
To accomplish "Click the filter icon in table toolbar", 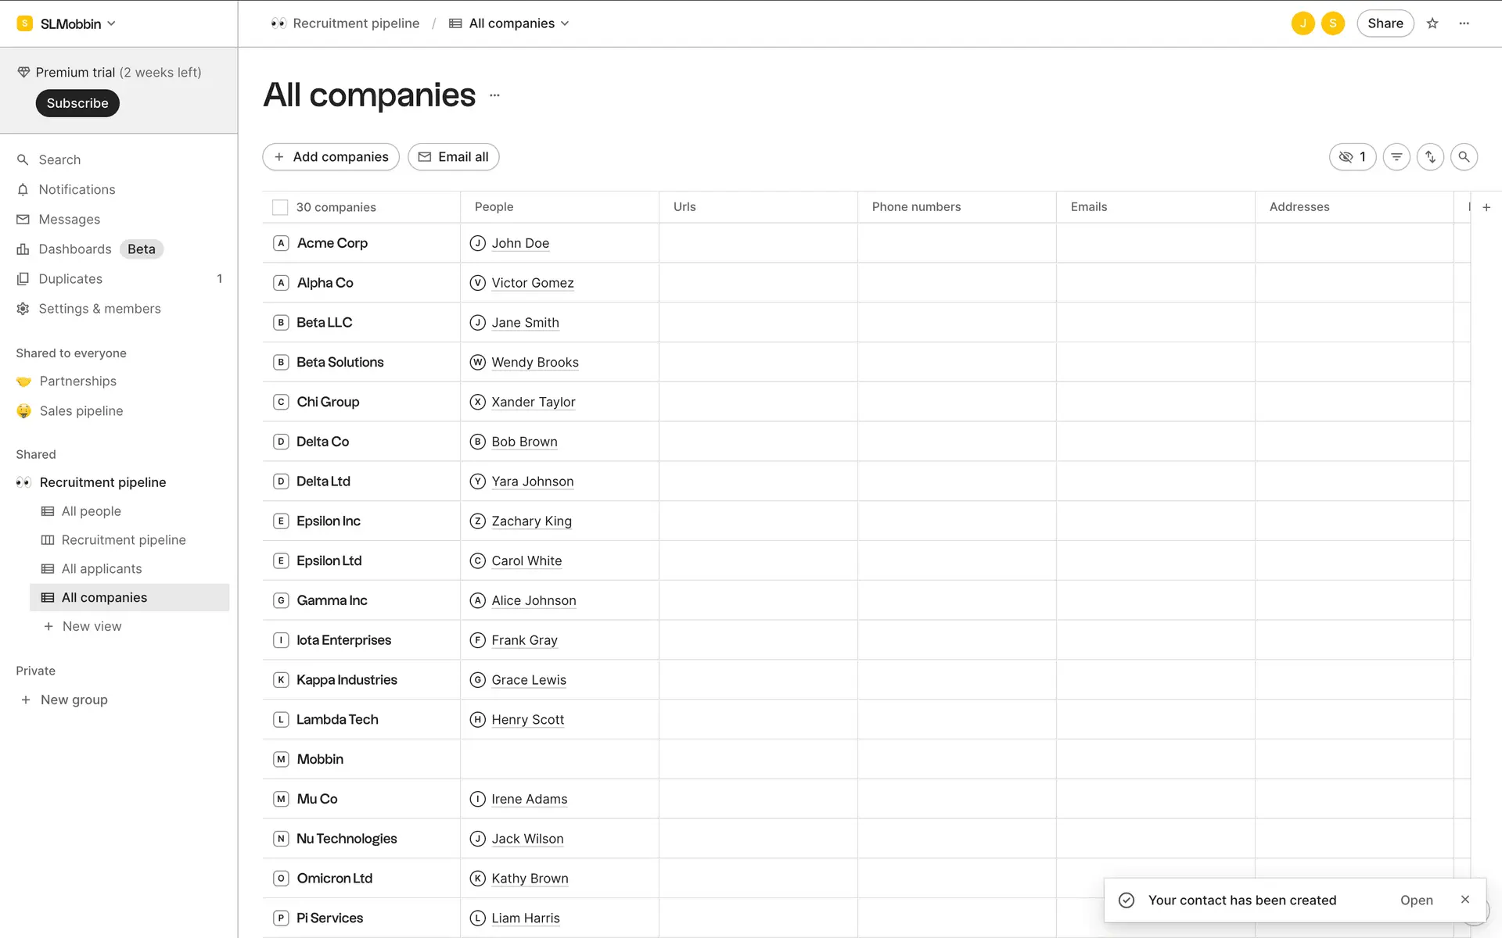I will 1396,157.
